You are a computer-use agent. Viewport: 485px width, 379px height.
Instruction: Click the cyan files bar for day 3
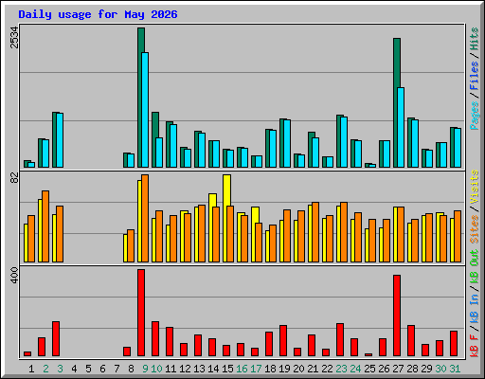click(x=60, y=140)
